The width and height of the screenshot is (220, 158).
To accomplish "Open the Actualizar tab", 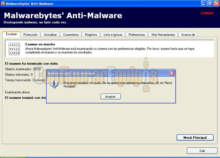I will coord(50,35).
